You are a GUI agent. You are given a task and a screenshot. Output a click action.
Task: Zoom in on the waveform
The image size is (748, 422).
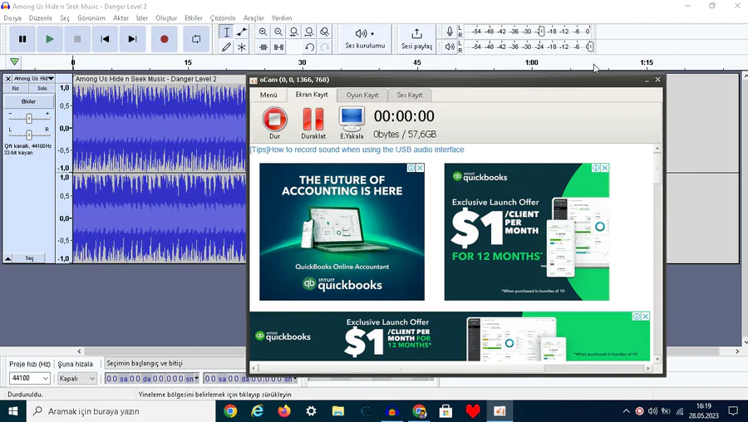[x=263, y=32]
